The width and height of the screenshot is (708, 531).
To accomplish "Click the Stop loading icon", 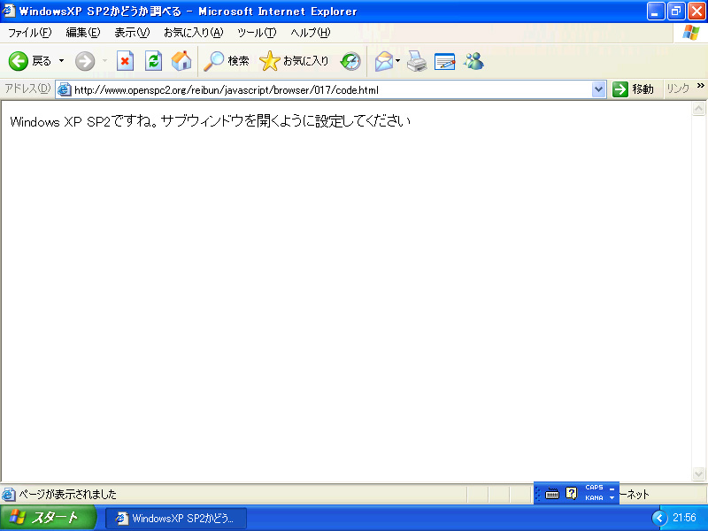I will click(125, 61).
